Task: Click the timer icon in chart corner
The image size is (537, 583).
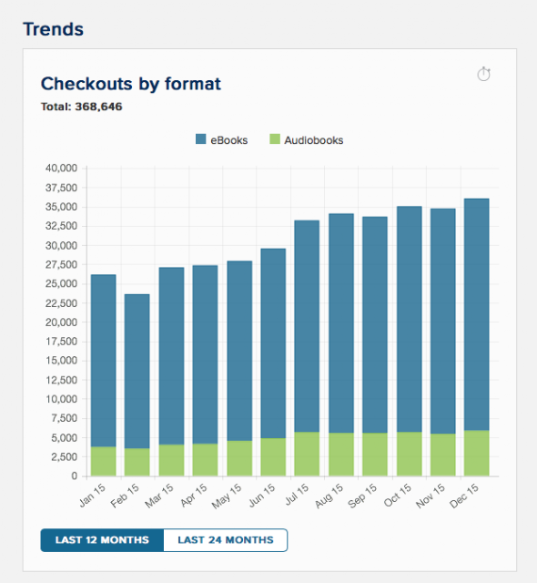Action: click(x=483, y=74)
